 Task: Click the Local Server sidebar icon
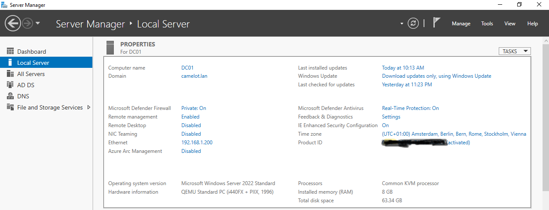coord(10,63)
